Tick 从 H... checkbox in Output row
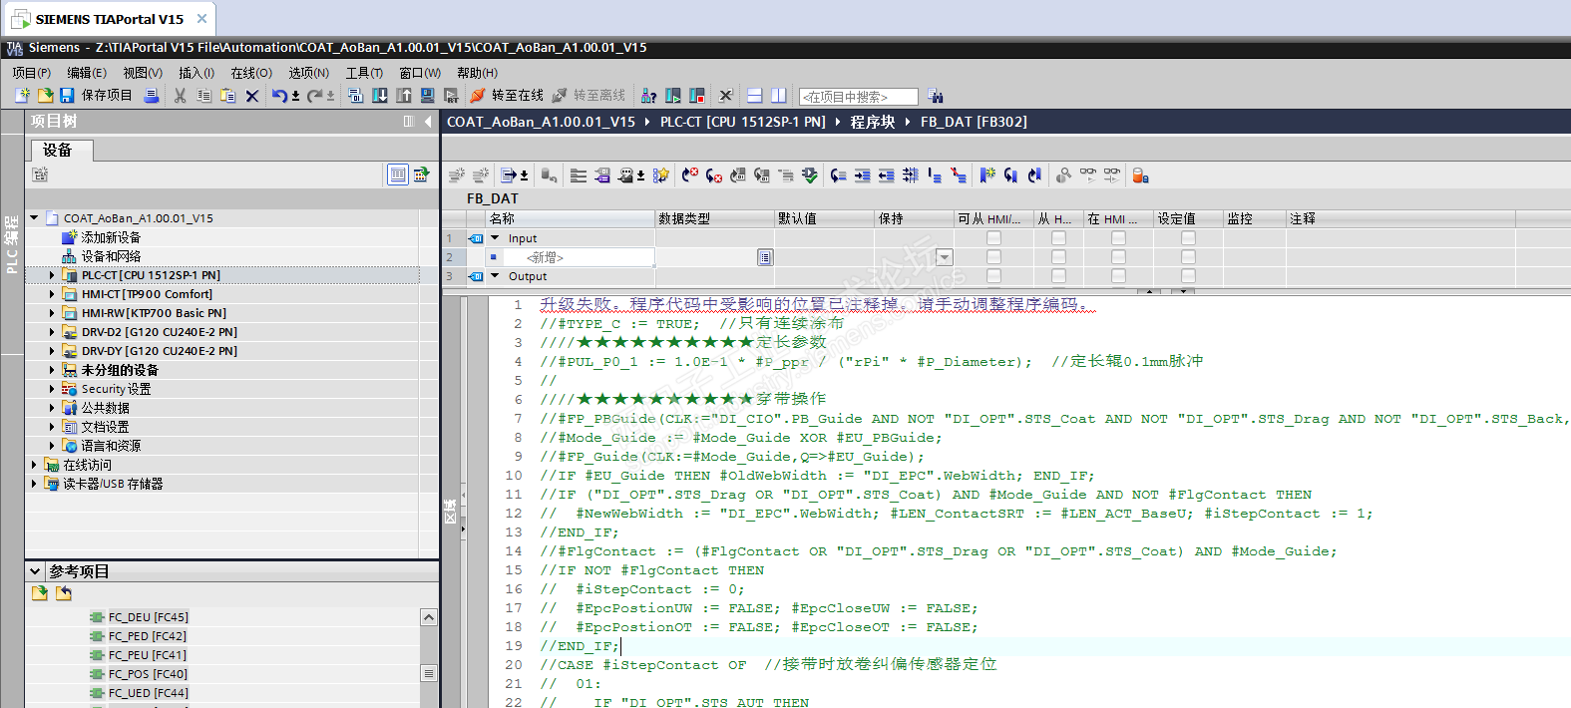Image resolution: width=1571 pixels, height=708 pixels. [x=1058, y=276]
